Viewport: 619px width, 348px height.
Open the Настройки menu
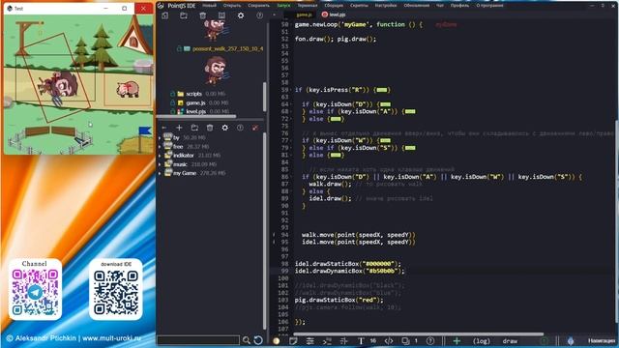click(386, 6)
